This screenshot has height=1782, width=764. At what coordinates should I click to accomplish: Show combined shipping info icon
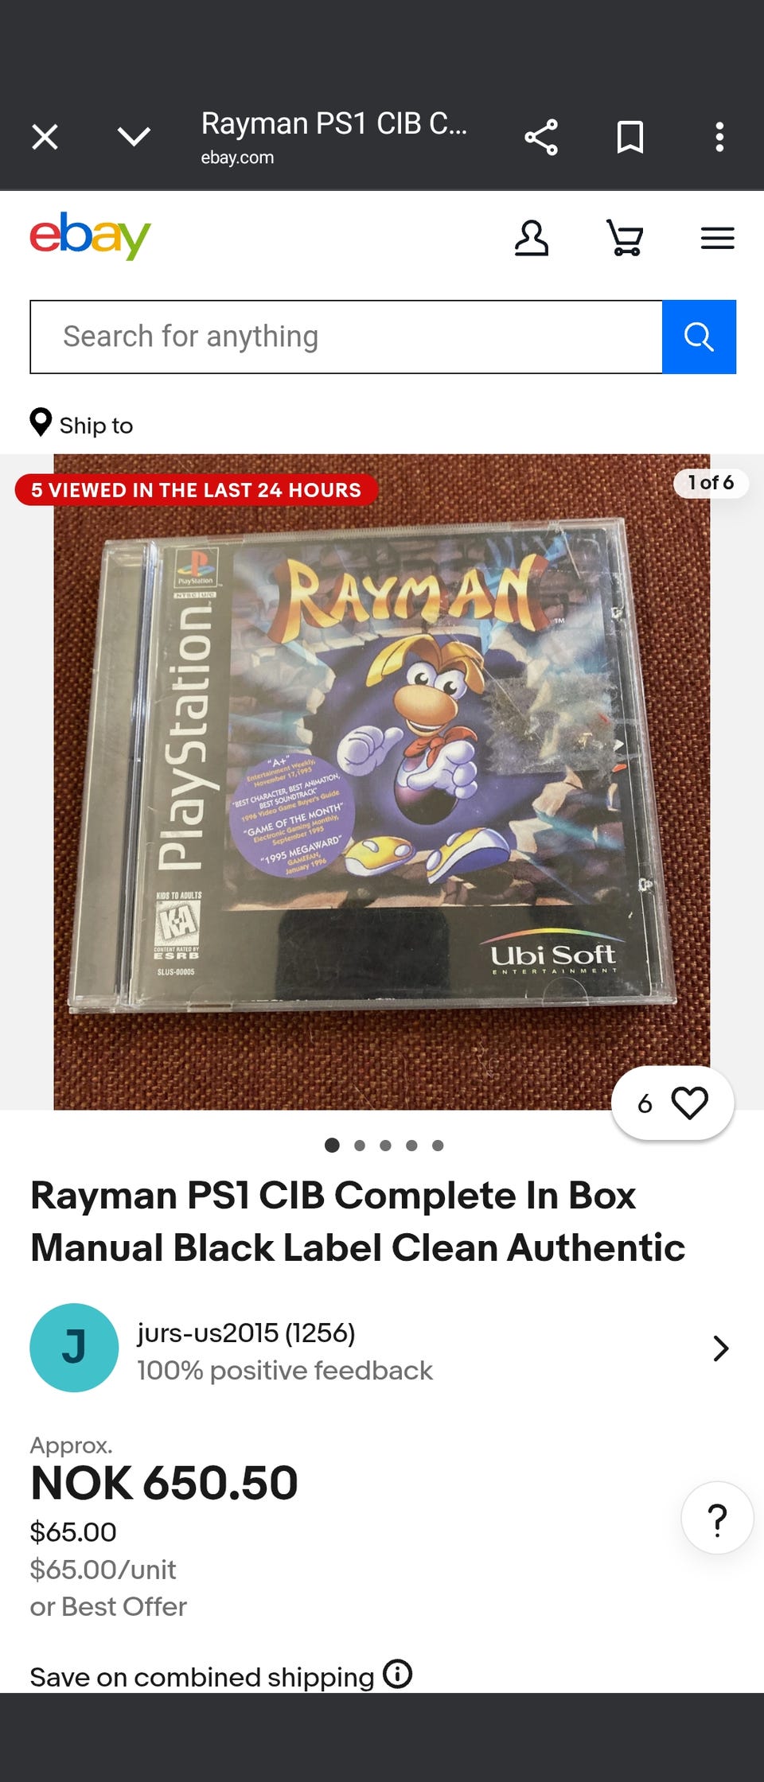[x=397, y=1674]
